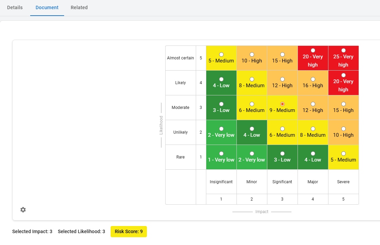Select the 25 - Very high radio button
This screenshot has height=245, width=380.
point(343,51)
